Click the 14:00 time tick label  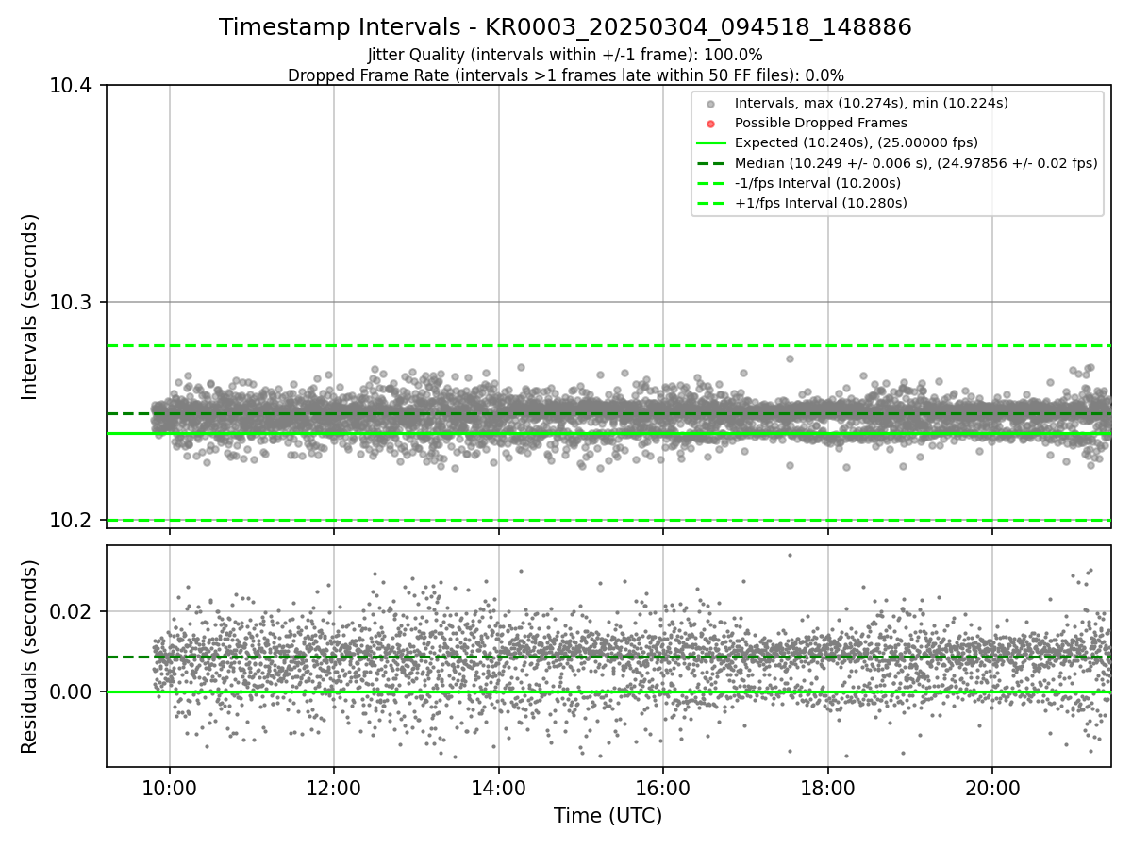(x=499, y=789)
